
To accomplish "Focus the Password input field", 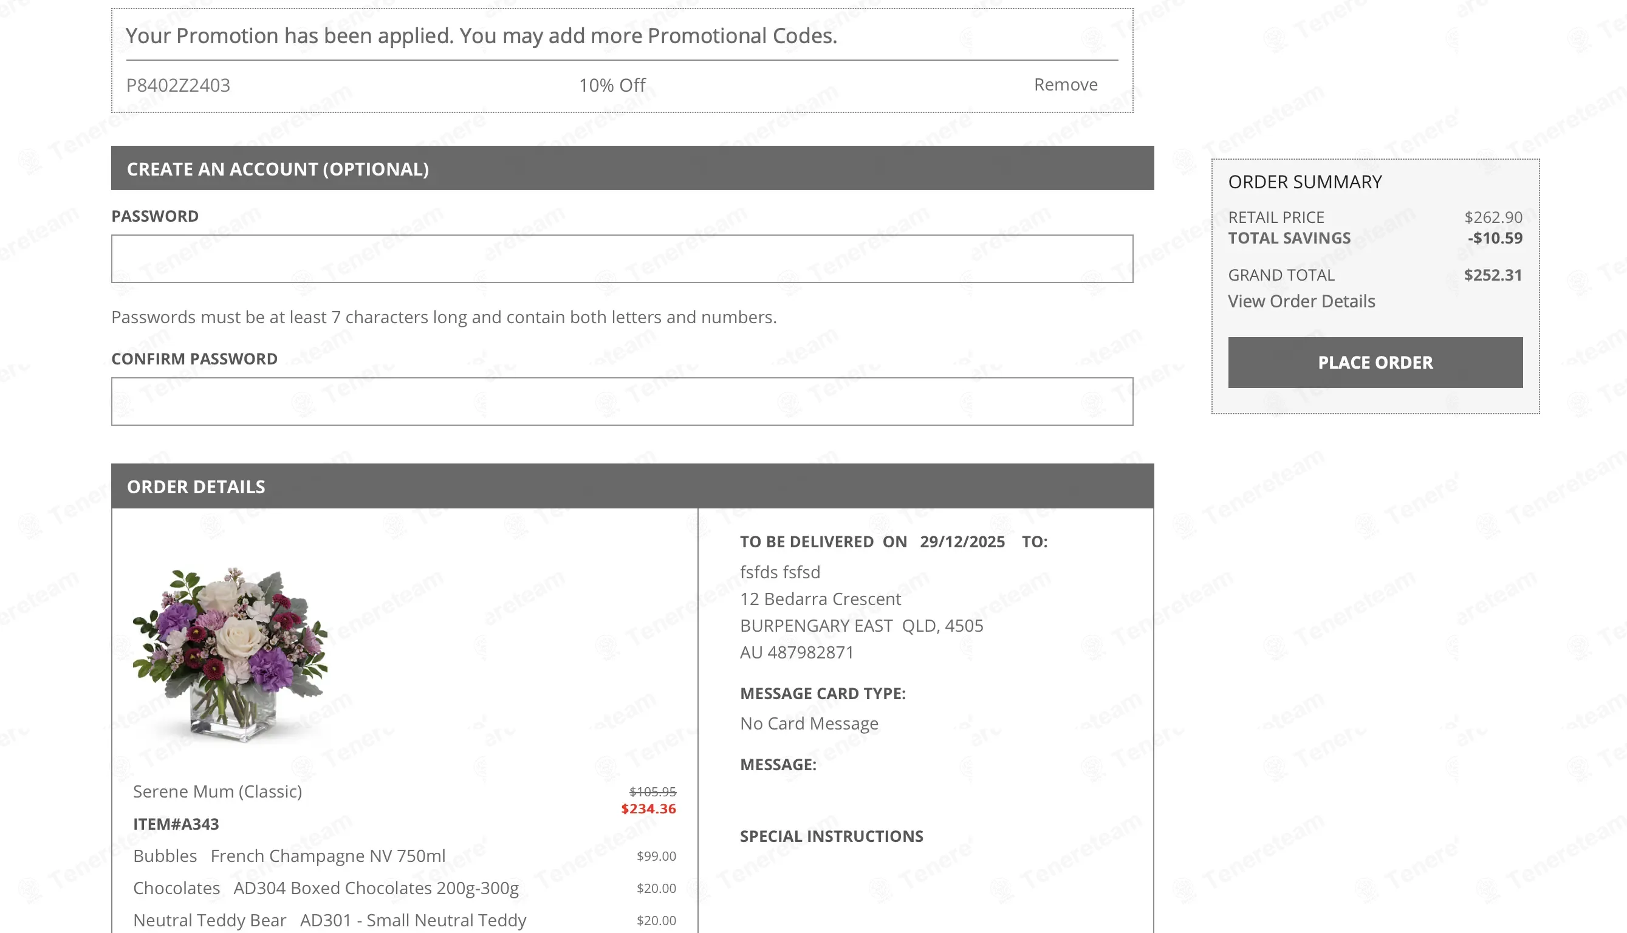I will pos(622,259).
